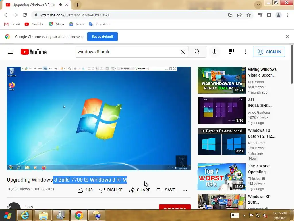Open the Windows Start button
The image size is (294, 221).
(x=8, y=215)
